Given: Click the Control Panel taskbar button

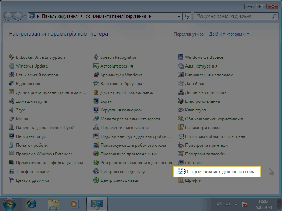Looking at the screenshot, I should tap(97, 204).
